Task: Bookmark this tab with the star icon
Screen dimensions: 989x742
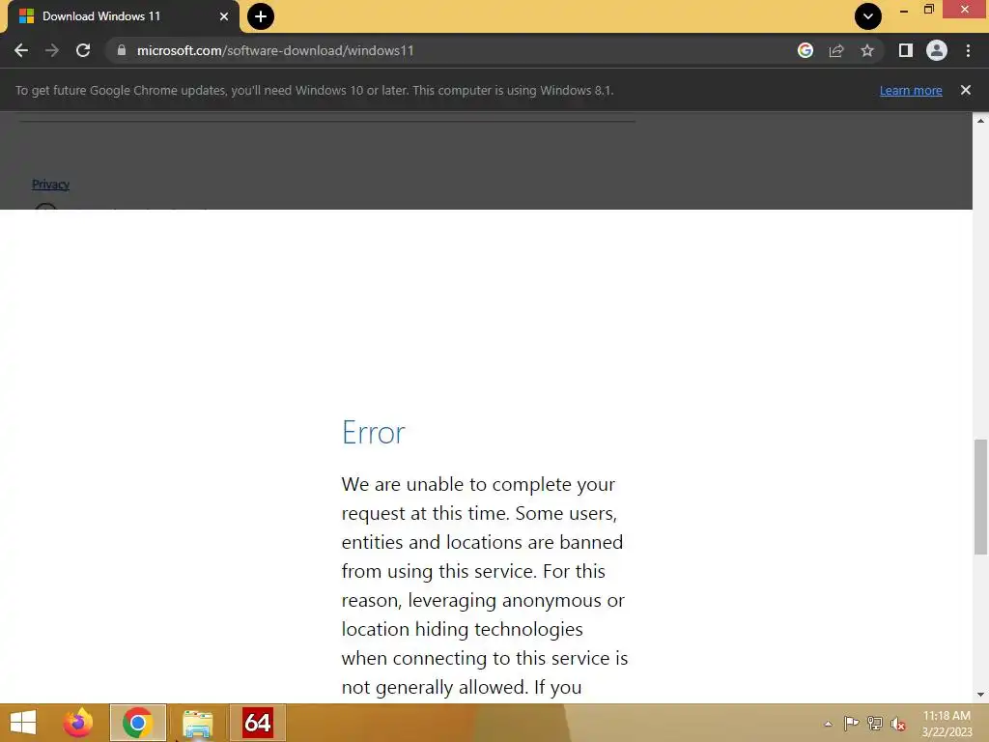Action: tap(867, 50)
